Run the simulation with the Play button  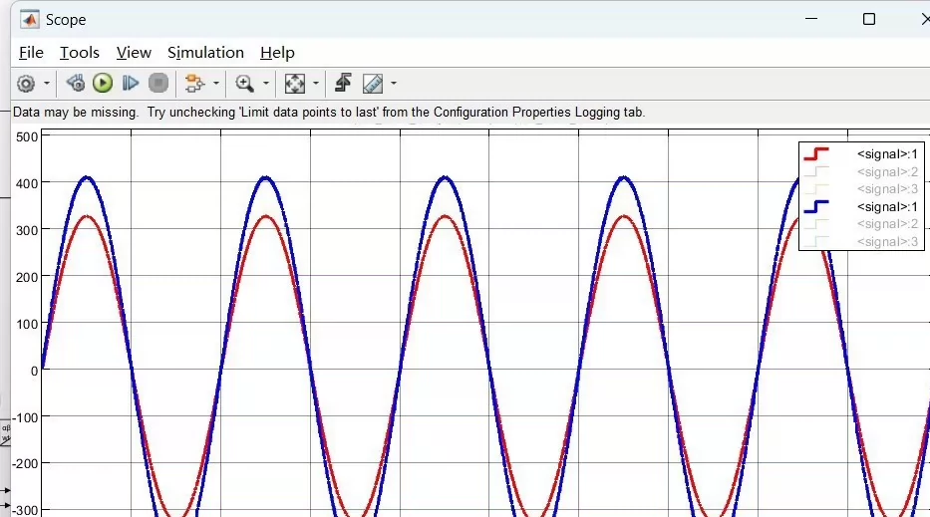point(103,83)
